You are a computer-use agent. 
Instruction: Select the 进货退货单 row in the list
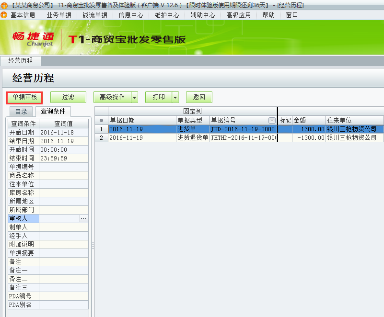(192, 138)
